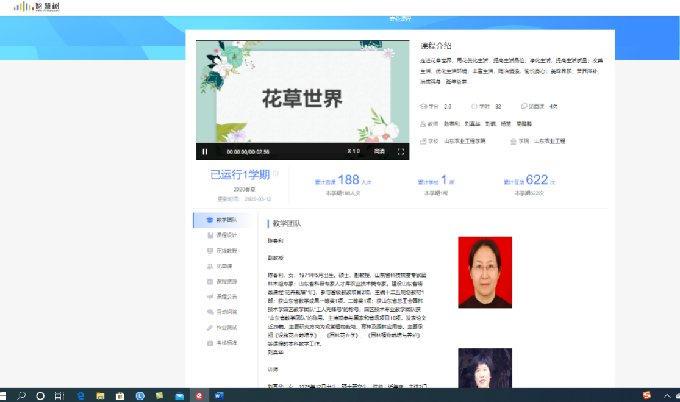Click the school link 山东农业工程学院

[x=464, y=142]
